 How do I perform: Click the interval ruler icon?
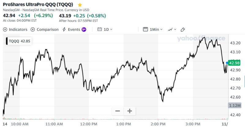[145, 30]
